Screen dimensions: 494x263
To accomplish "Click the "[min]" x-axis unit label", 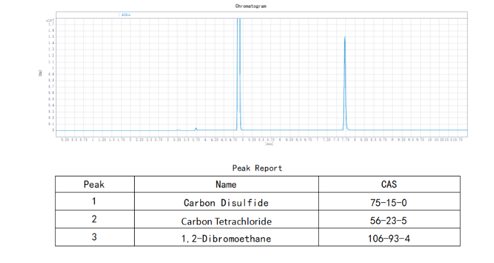I will coord(269,144).
